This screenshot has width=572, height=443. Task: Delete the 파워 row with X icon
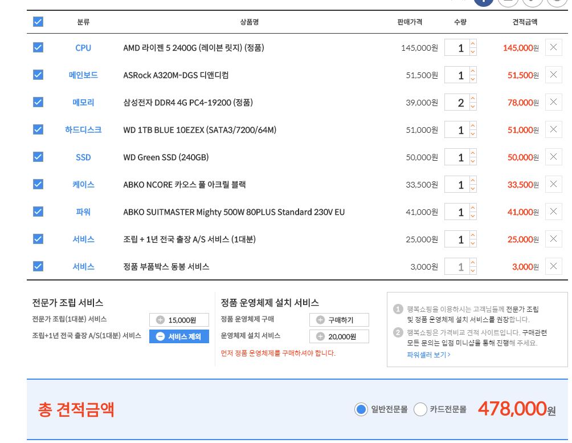553,212
